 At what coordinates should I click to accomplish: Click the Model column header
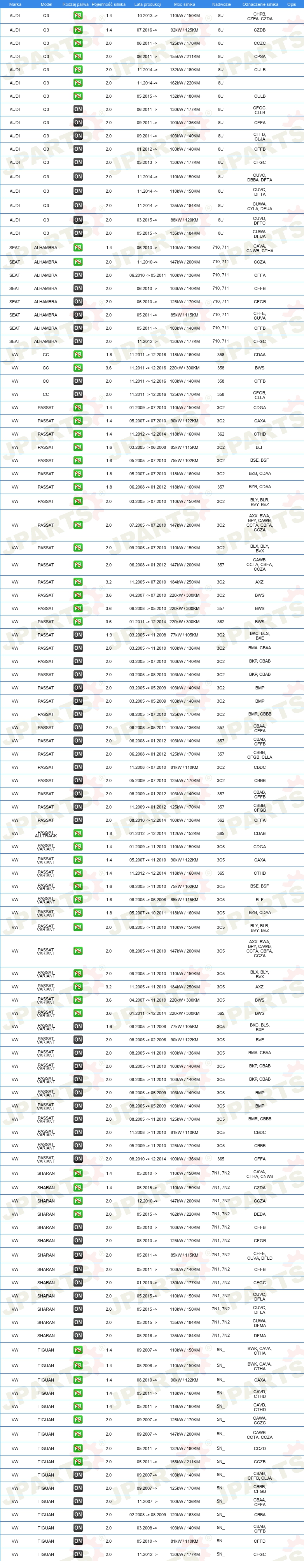point(46,4)
